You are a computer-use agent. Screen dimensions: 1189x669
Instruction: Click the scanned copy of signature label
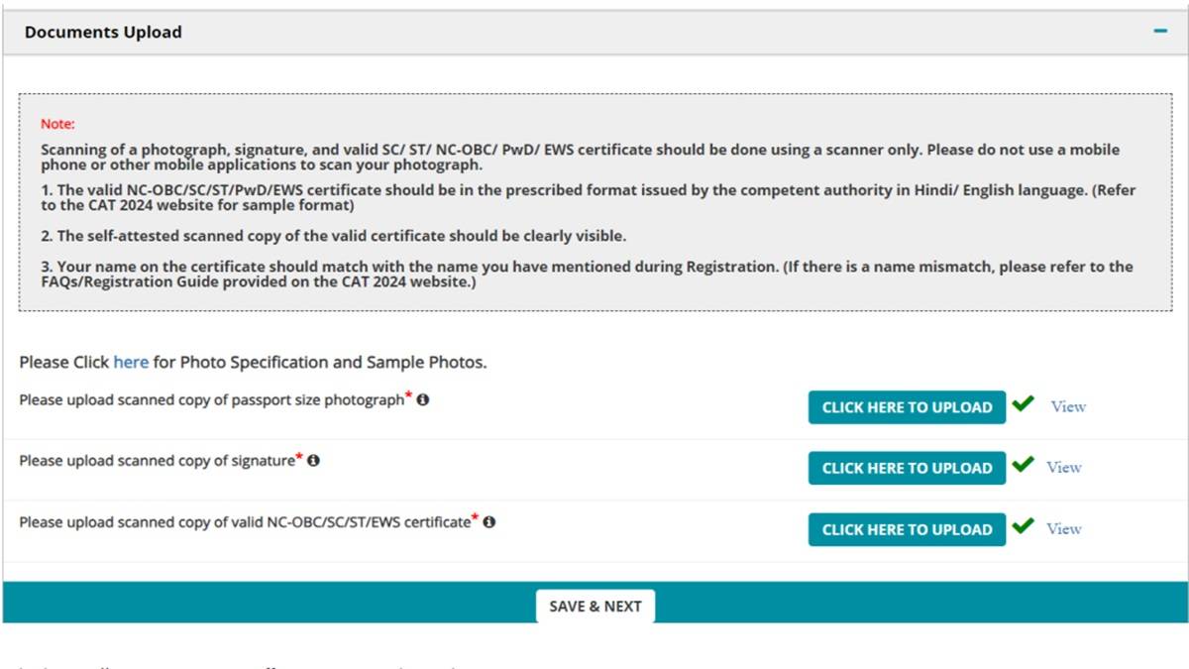(157, 461)
